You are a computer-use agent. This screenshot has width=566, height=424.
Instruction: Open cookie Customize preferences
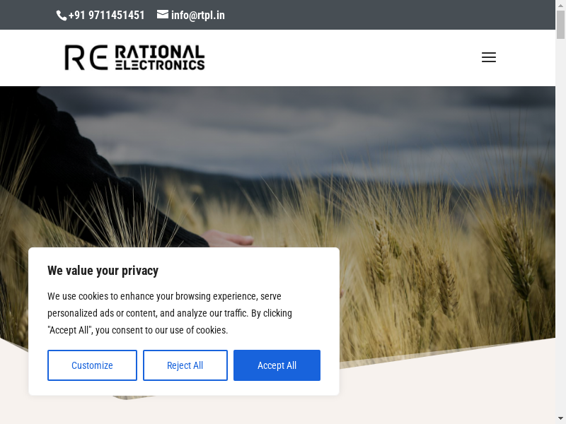(92, 365)
